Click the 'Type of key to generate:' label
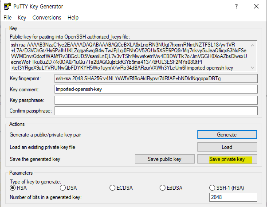The height and width of the screenshot is (207, 267). [x=35, y=182]
